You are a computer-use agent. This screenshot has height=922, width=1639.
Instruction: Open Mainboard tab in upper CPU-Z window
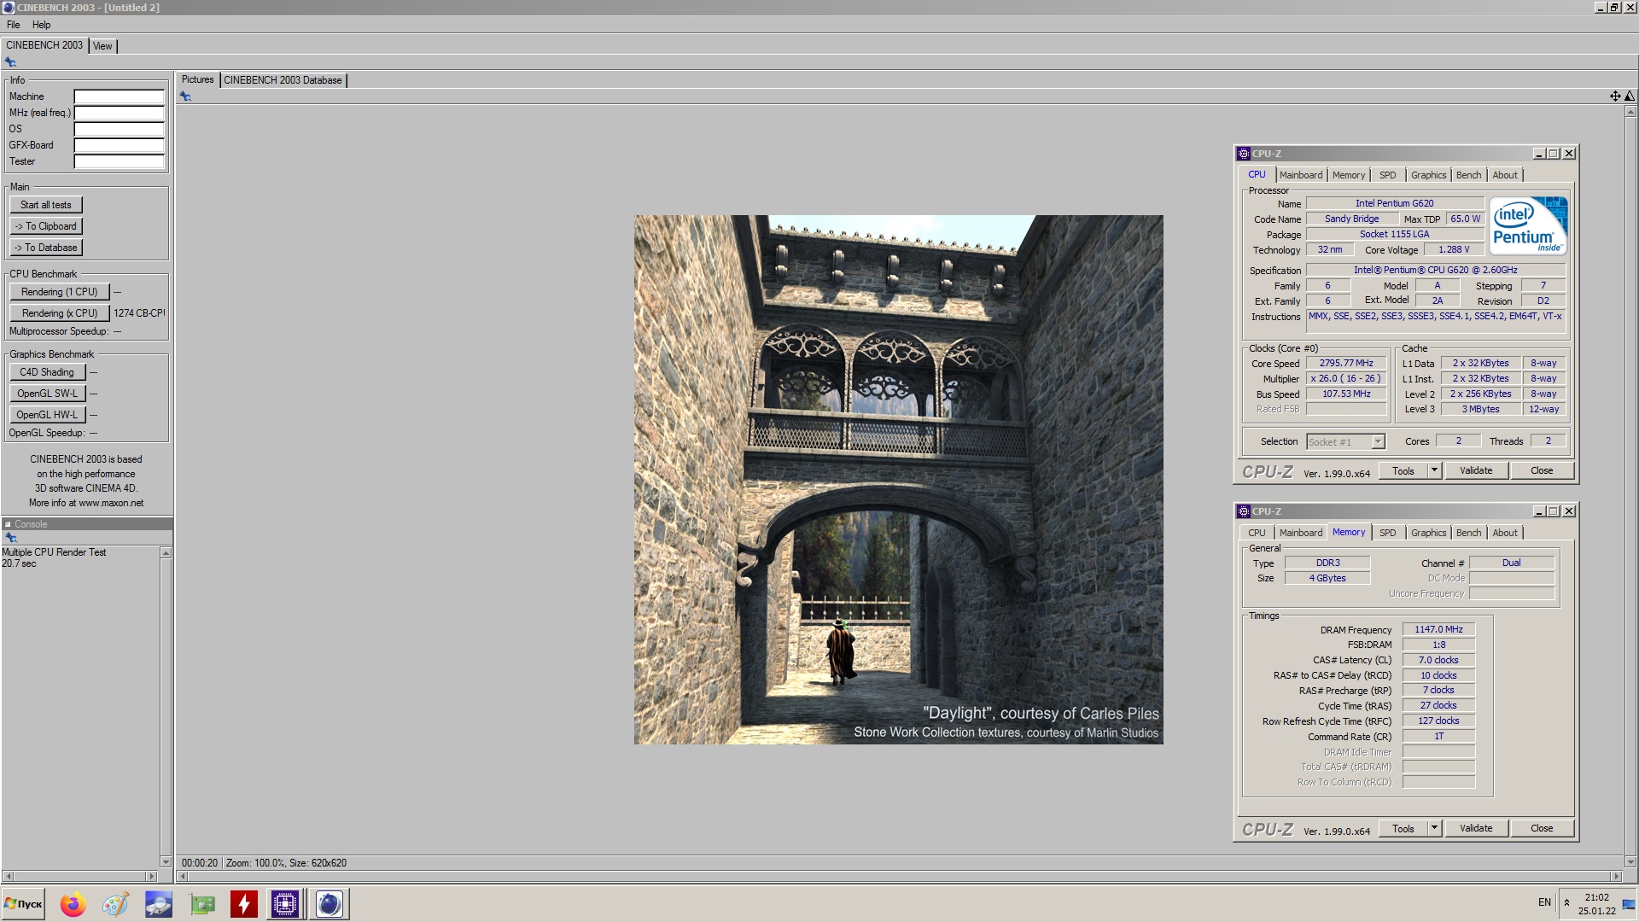(x=1300, y=175)
